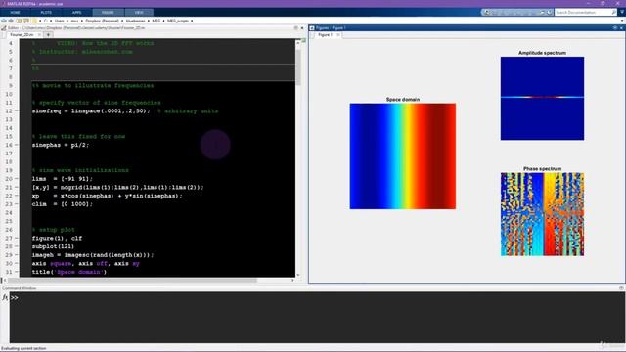Screen dimensions: 626x352
Task: Expand the current folder address dropdown
Action: (x=622, y=21)
